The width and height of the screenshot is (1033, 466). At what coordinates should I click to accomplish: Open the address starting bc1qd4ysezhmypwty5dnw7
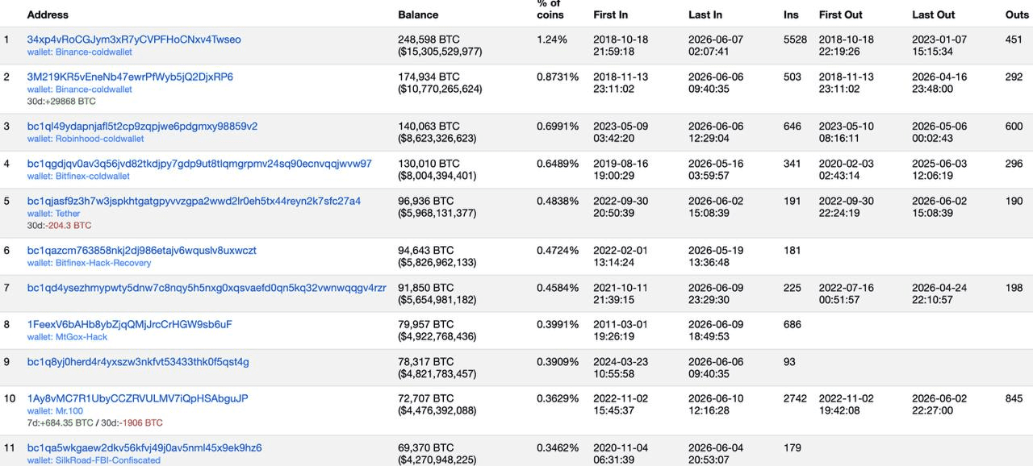(207, 288)
